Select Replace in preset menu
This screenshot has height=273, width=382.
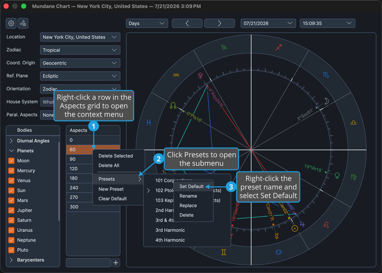point(188,205)
